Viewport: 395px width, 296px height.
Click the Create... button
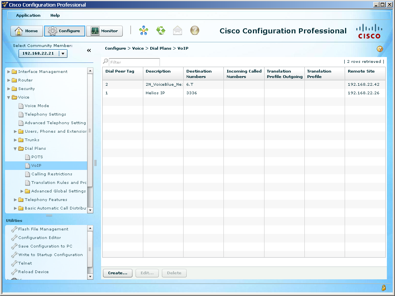(x=118, y=273)
